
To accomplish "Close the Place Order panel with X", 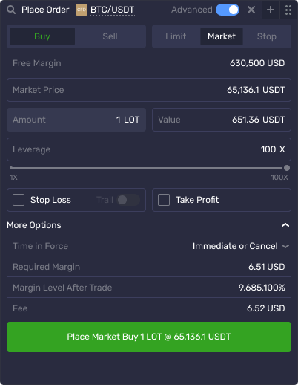I will 251,10.
